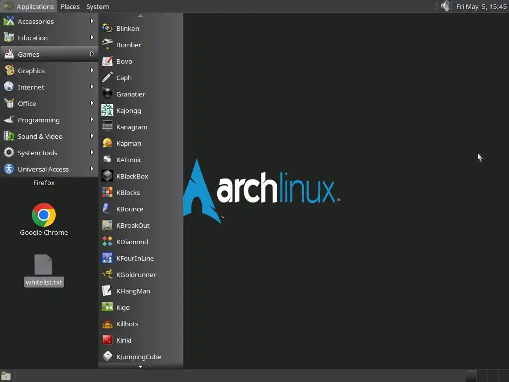509x382 pixels.
Task: Click the System Tools category label
Action: (37, 153)
